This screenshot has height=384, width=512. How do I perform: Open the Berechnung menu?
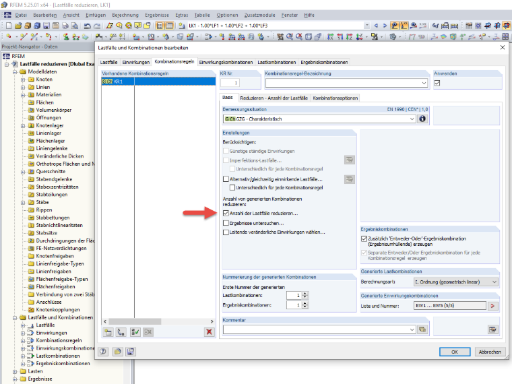coord(125,15)
